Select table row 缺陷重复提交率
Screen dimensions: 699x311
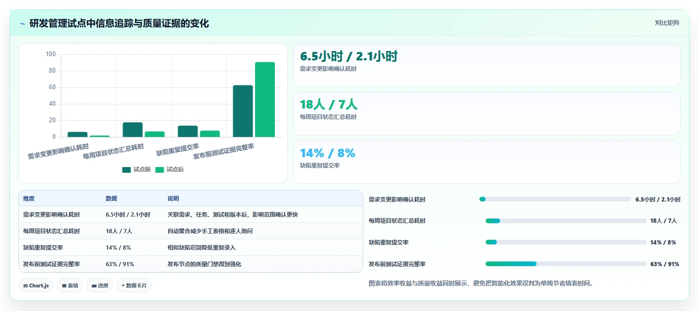pos(191,247)
